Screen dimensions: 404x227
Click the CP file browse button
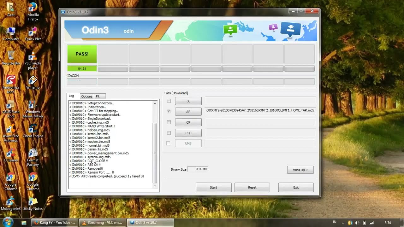click(188, 122)
